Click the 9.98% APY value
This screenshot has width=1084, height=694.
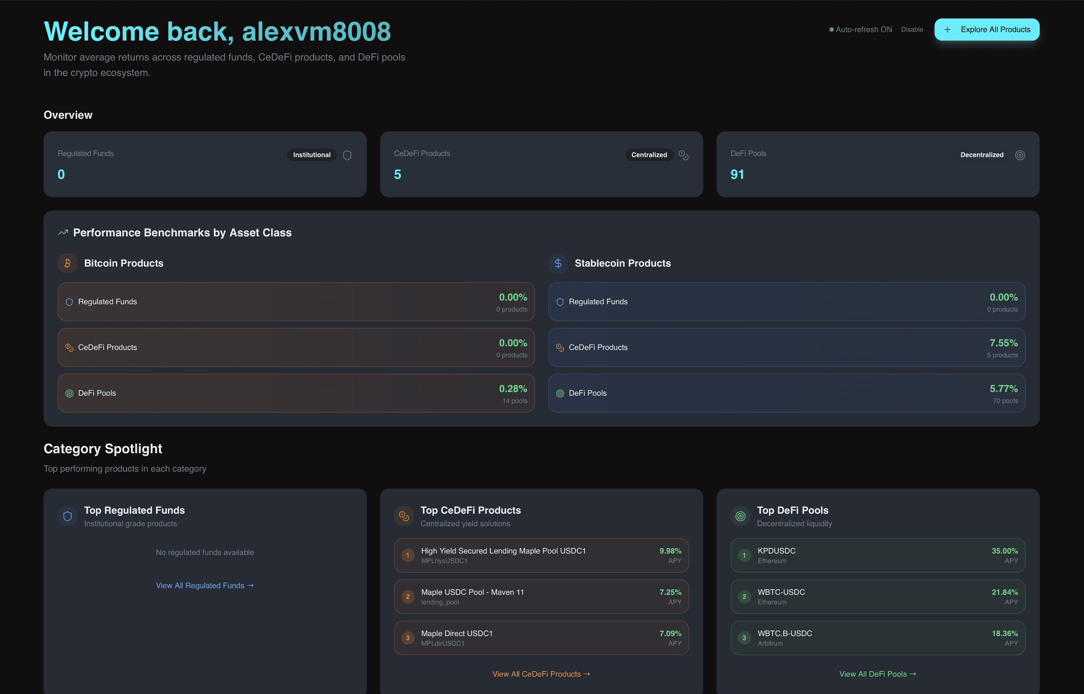(x=670, y=551)
